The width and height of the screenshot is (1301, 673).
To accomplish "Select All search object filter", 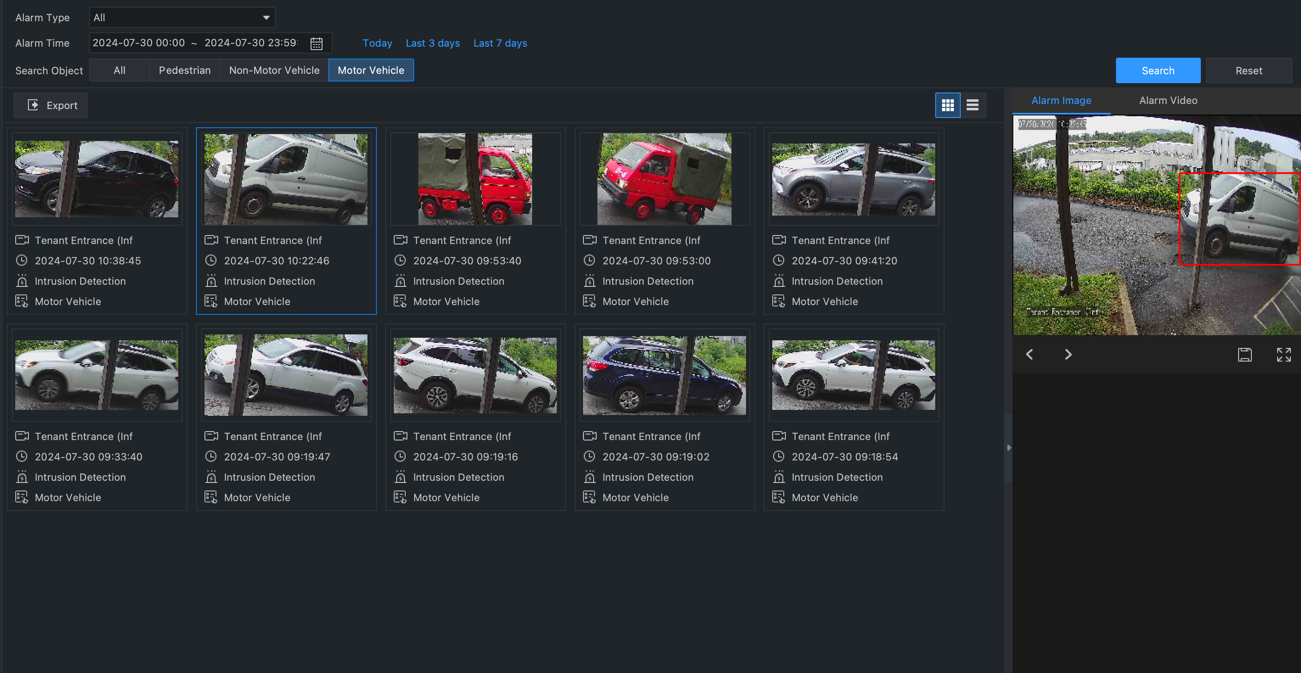I will coord(119,70).
